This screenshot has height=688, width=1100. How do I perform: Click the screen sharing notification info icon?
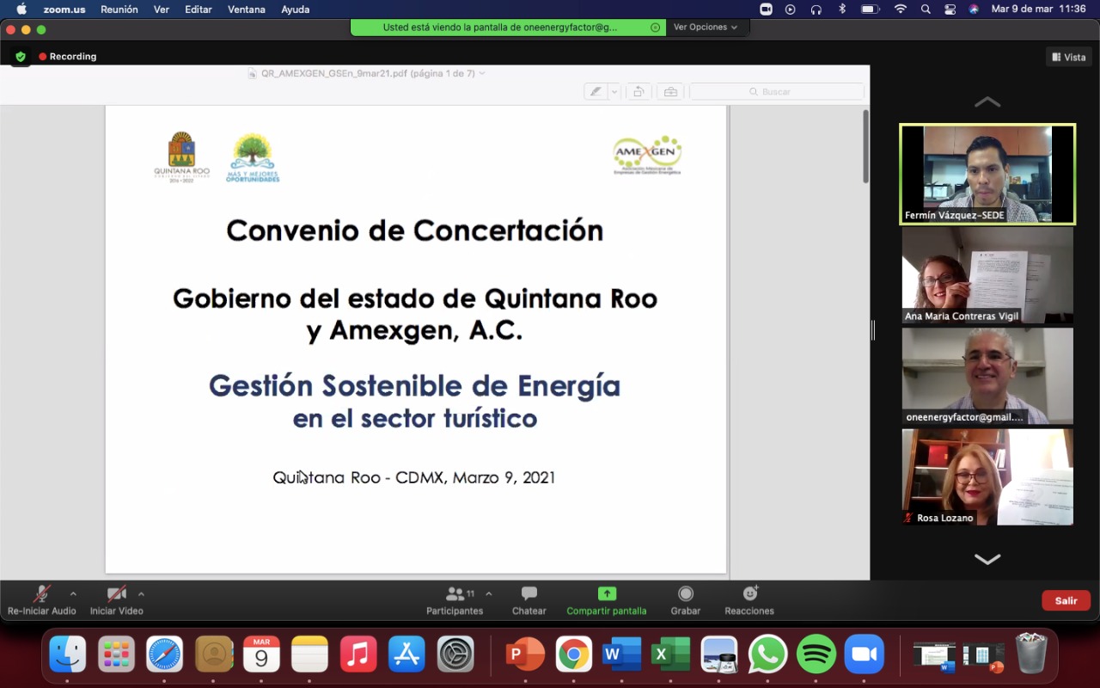click(x=656, y=28)
